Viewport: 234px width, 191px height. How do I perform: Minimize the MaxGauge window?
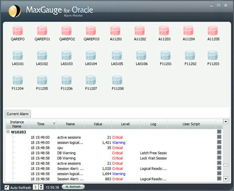(x=211, y=6)
